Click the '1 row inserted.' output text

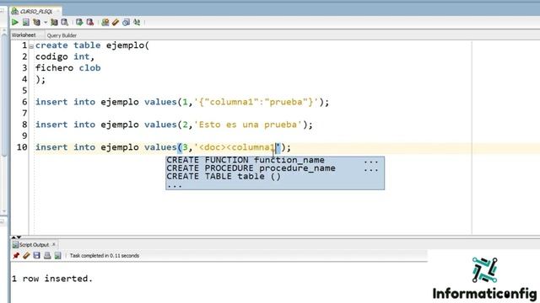point(52,279)
